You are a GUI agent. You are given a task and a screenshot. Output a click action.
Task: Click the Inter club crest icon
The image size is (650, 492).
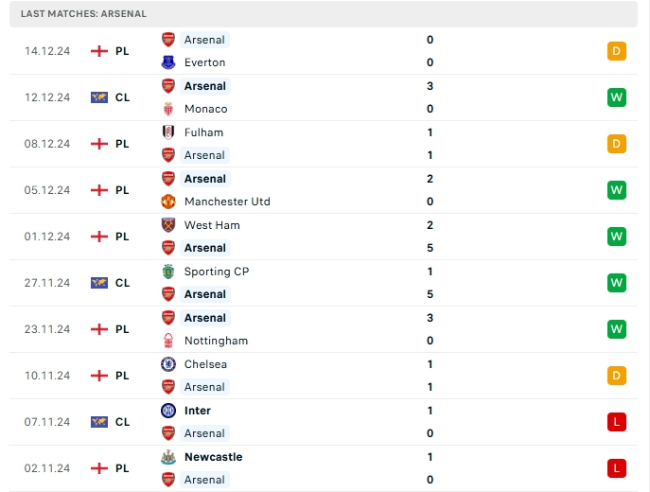click(x=168, y=411)
